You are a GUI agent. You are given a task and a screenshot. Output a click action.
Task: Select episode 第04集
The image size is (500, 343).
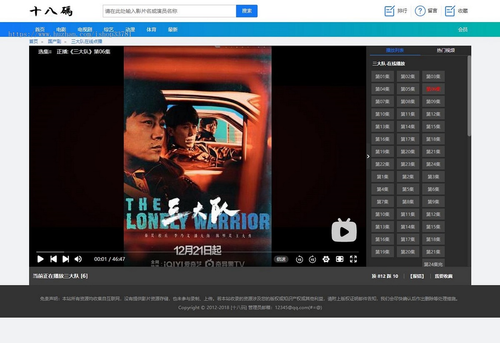(x=382, y=89)
